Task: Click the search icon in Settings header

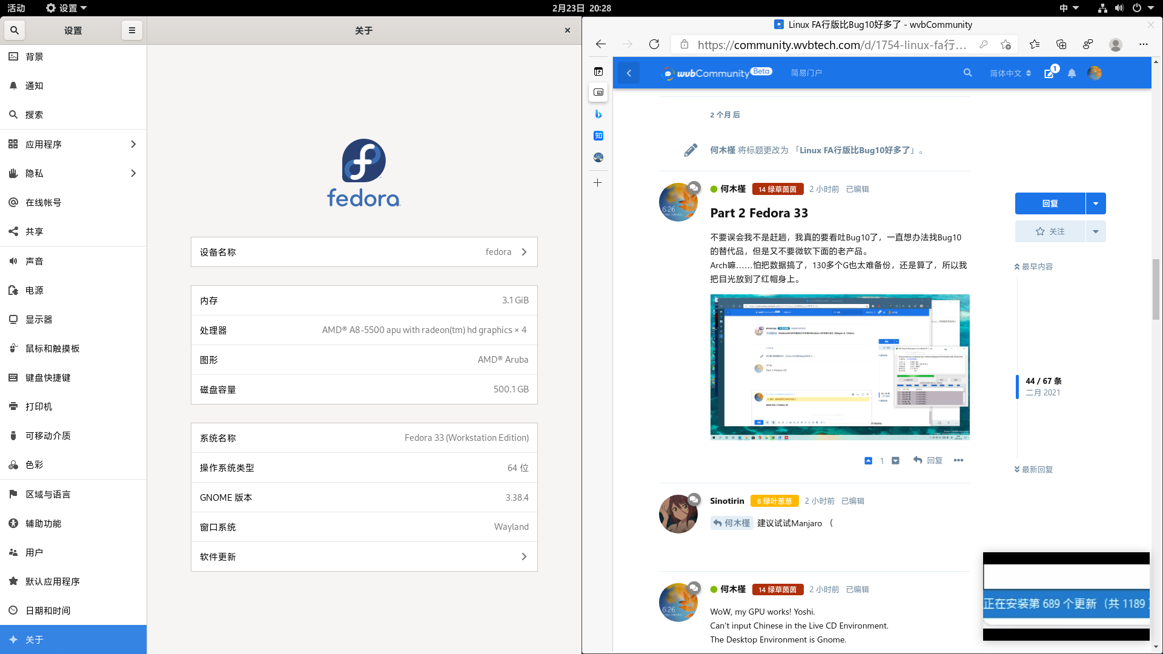Action: click(15, 30)
